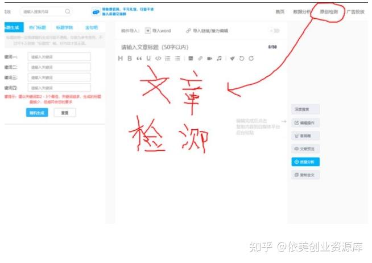Focus the 关键词四 input field
Viewport: 372px width, 263px height.
(59, 88)
